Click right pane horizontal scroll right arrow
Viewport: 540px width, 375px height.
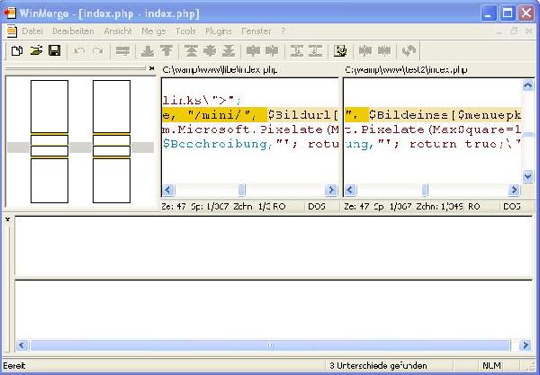514,190
